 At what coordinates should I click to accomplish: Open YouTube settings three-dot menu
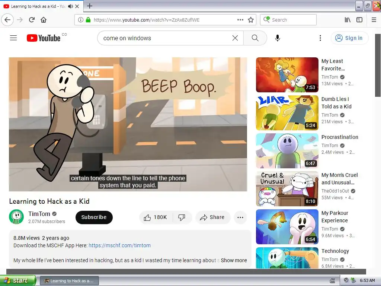pyautogui.click(x=320, y=38)
